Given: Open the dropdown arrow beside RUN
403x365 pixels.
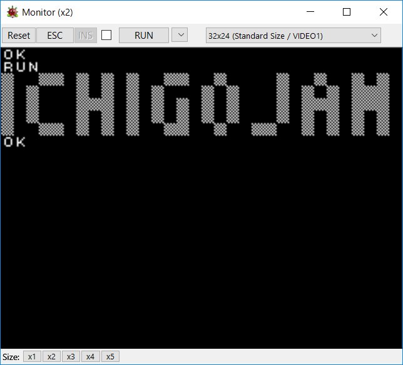Looking at the screenshot, I should (180, 34).
